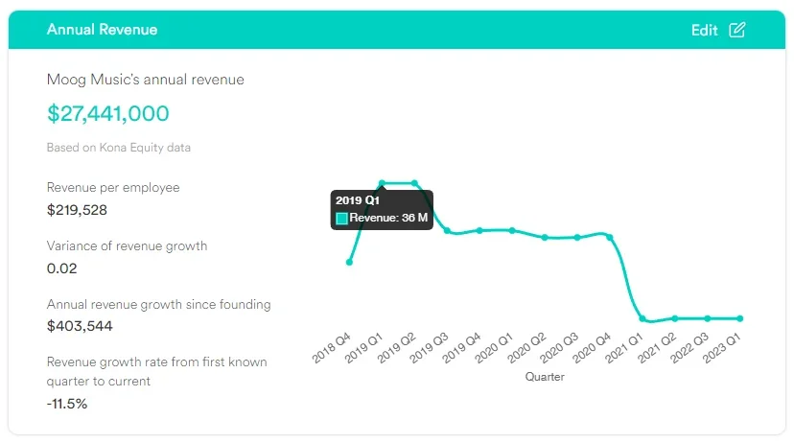Select the 2021 Q1 data point on chart
Screen dimensions: 794x443
click(642, 319)
